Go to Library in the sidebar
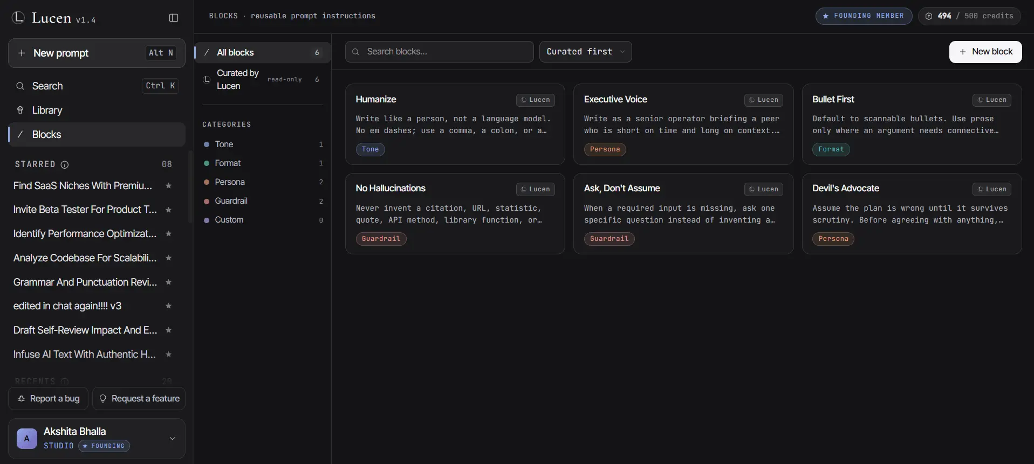The height and width of the screenshot is (464, 1034). pyautogui.click(x=97, y=110)
